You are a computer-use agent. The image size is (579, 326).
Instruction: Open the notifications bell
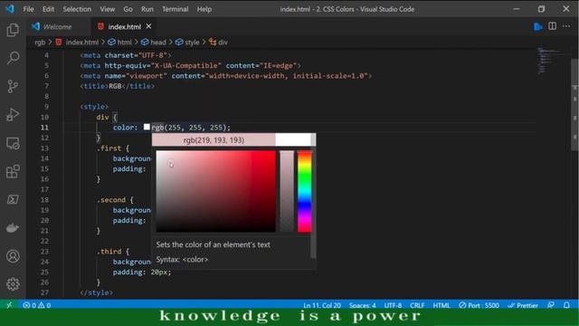pos(566,305)
